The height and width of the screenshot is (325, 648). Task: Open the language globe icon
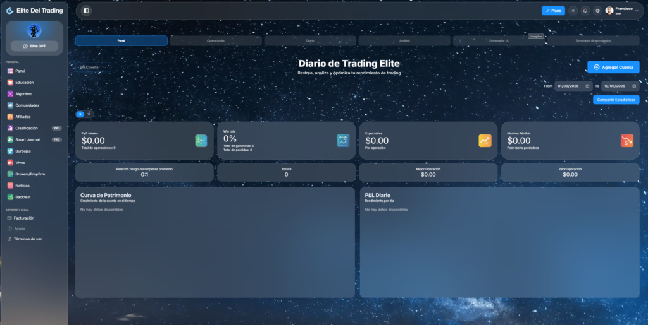597,11
